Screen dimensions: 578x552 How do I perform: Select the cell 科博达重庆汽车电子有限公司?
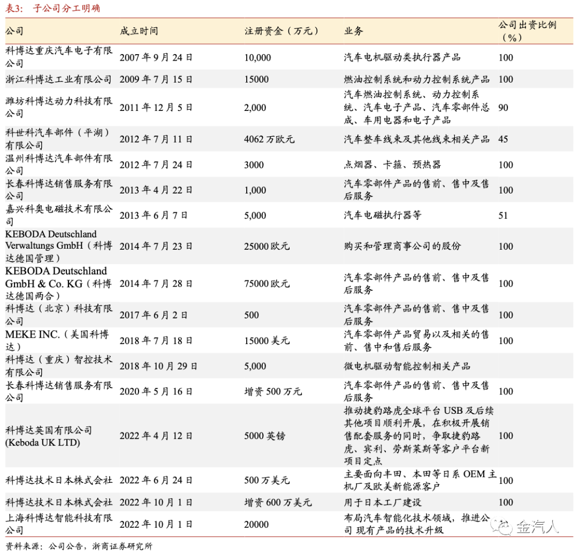[59, 57]
